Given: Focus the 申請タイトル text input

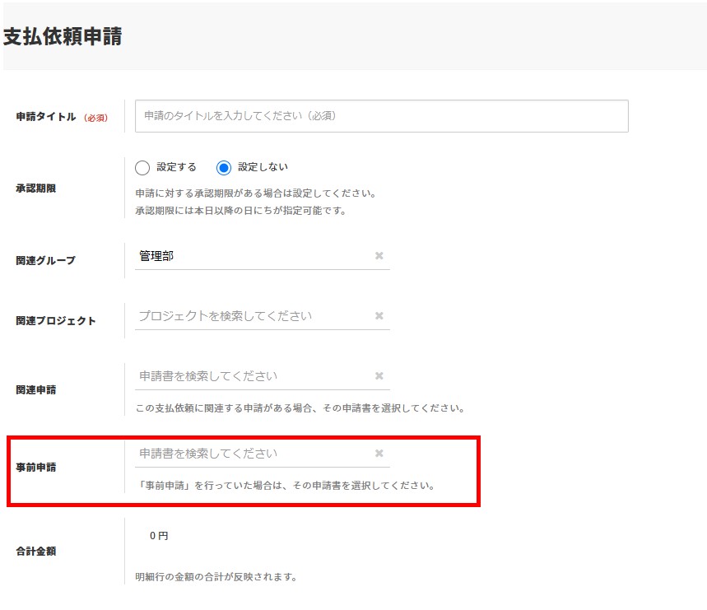Looking at the screenshot, I should 381,116.
